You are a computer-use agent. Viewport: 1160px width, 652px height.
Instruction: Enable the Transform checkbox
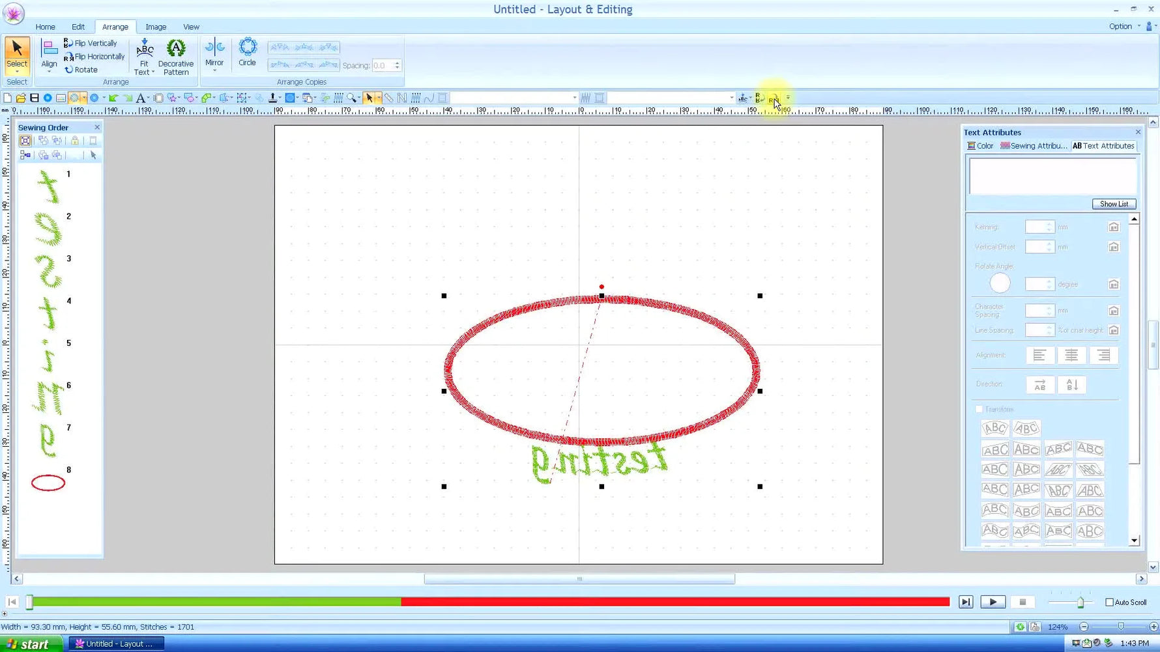click(979, 409)
